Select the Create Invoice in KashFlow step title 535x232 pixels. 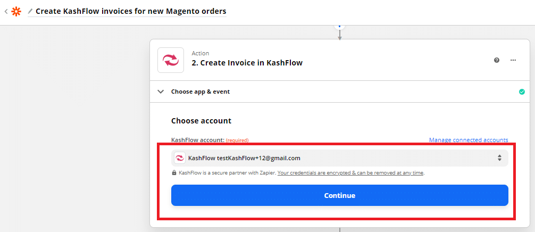pos(247,63)
